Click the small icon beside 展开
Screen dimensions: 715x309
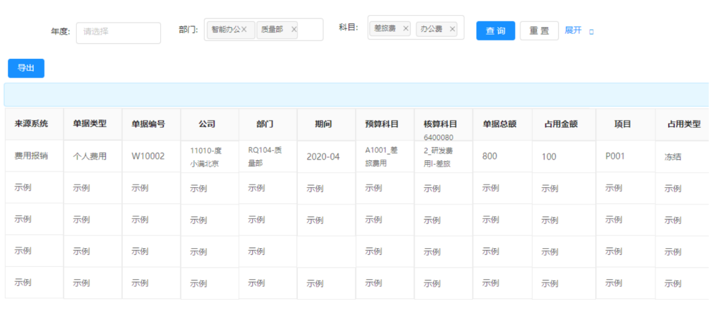point(591,31)
